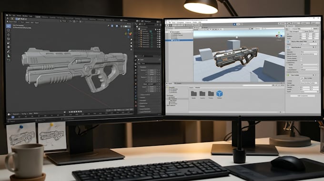Toggle Pause button in Unity toolbar
Image resolution: width=324 pixels, height=181 pixels.
click(x=238, y=24)
